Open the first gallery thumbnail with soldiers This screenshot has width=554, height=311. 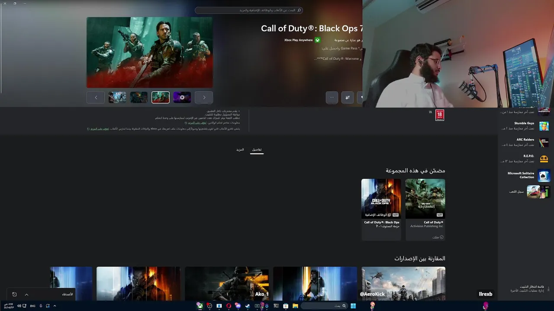(x=117, y=97)
